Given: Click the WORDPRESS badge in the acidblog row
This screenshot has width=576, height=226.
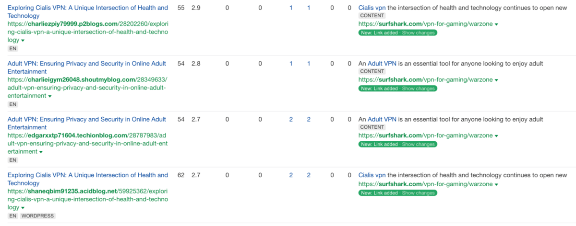Looking at the screenshot, I should tap(38, 216).
